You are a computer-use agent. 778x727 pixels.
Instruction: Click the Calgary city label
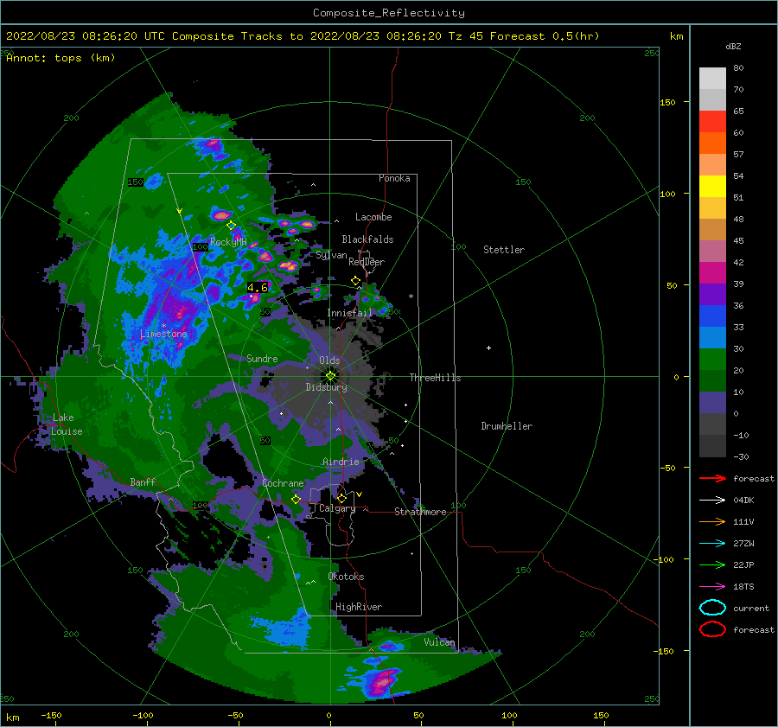[x=337, y=508]
